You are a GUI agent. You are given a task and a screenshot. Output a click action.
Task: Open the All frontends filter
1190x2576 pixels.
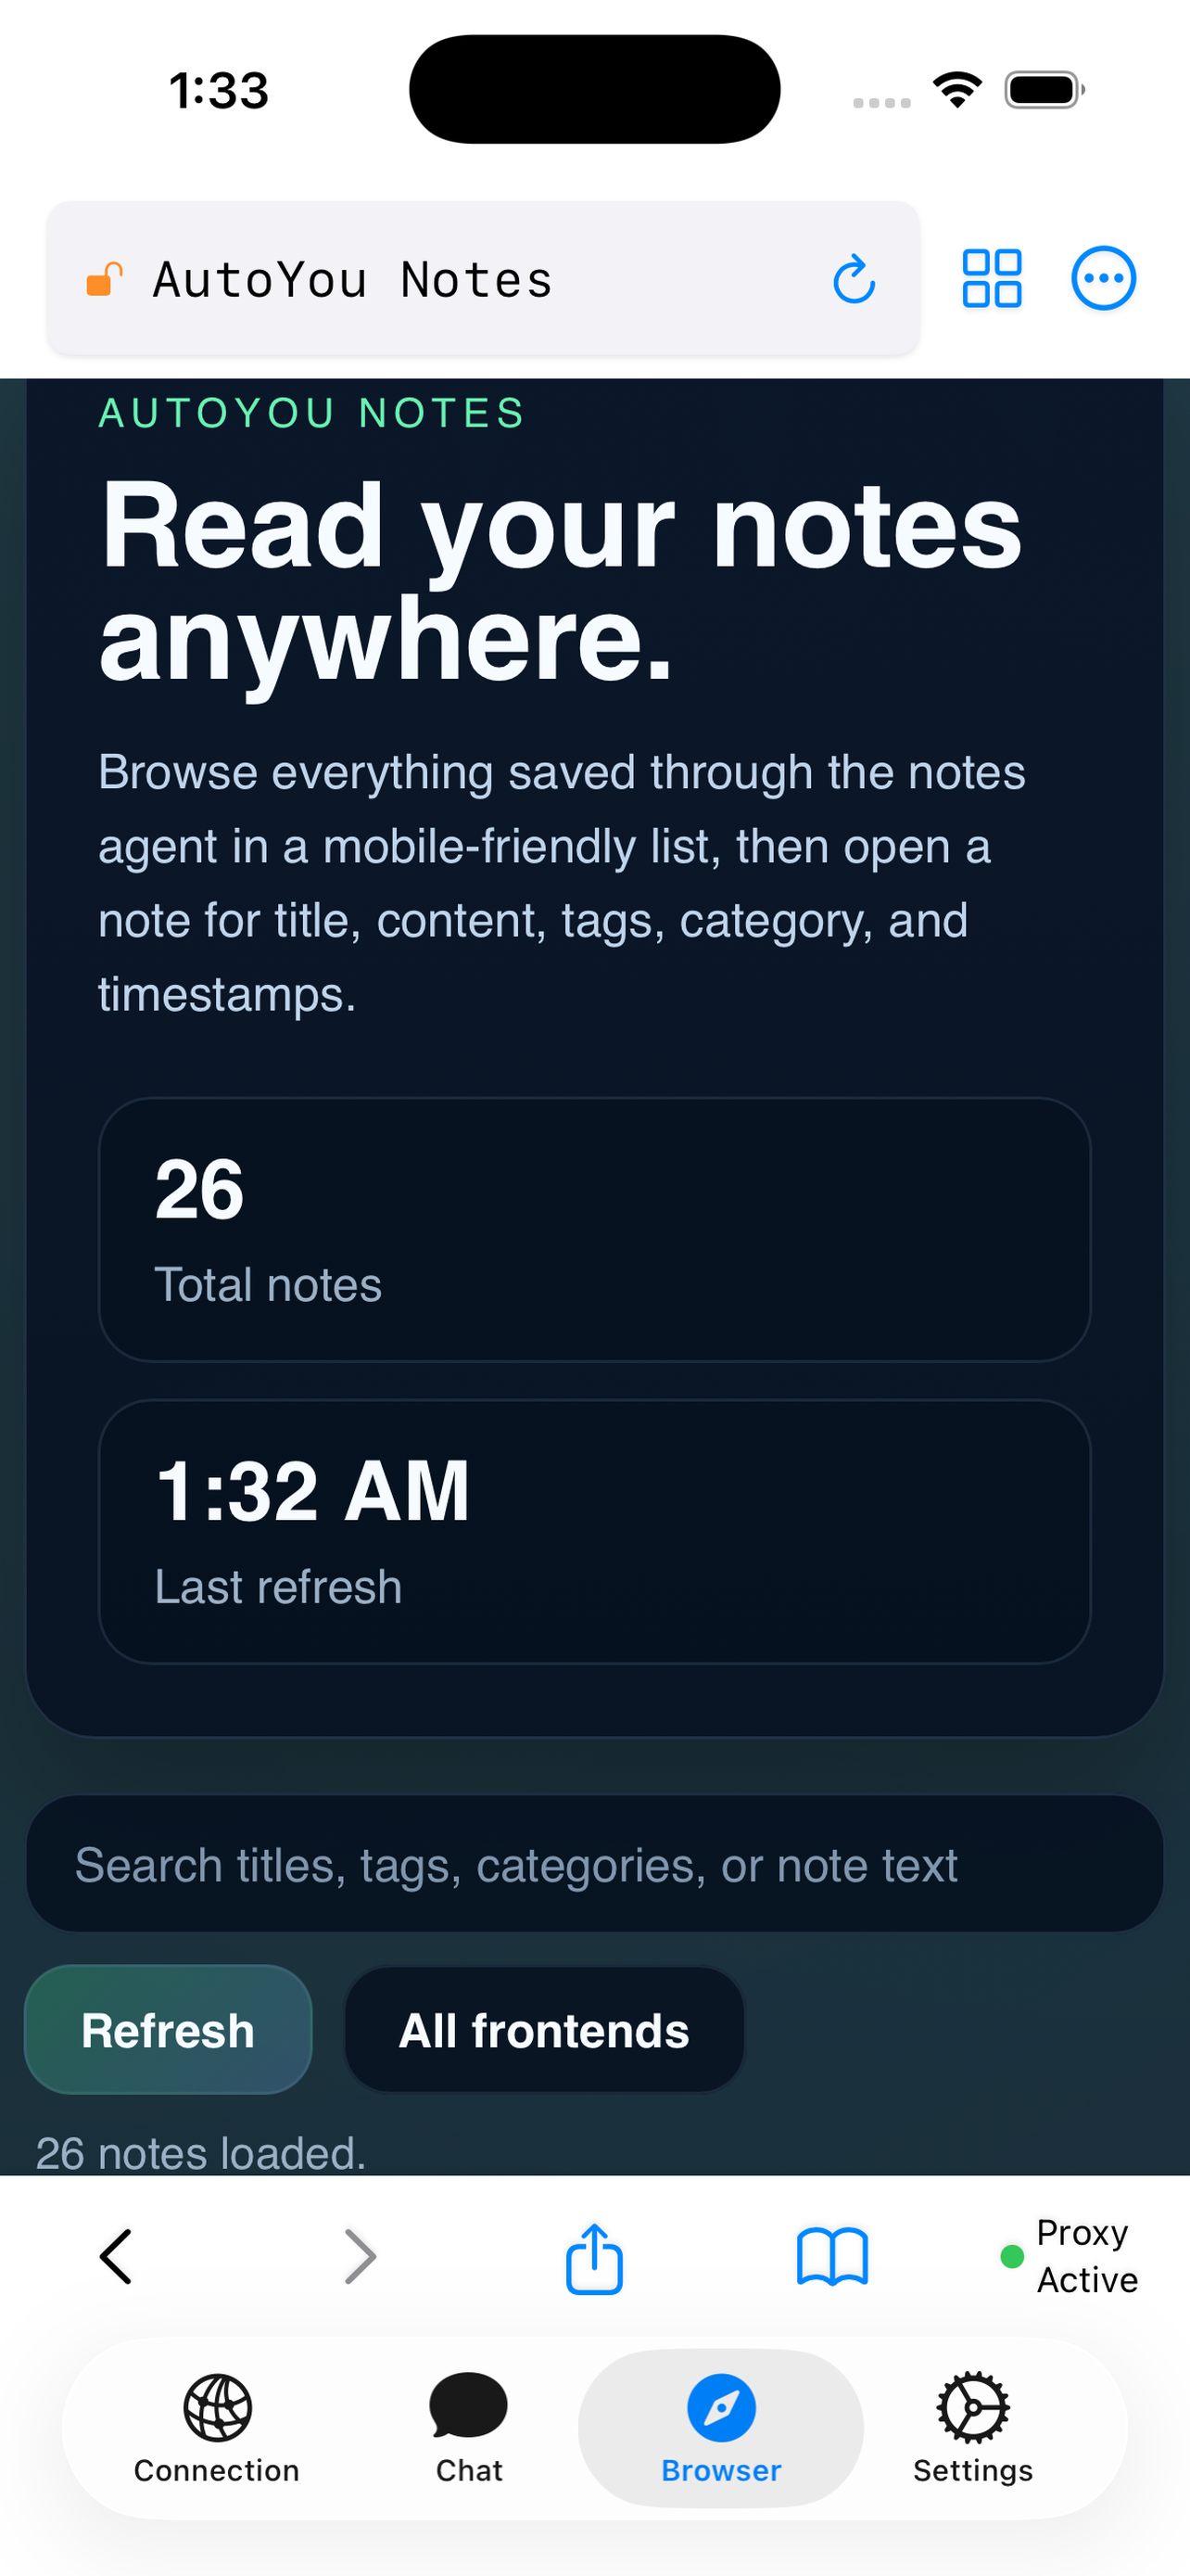[545, 2029]
